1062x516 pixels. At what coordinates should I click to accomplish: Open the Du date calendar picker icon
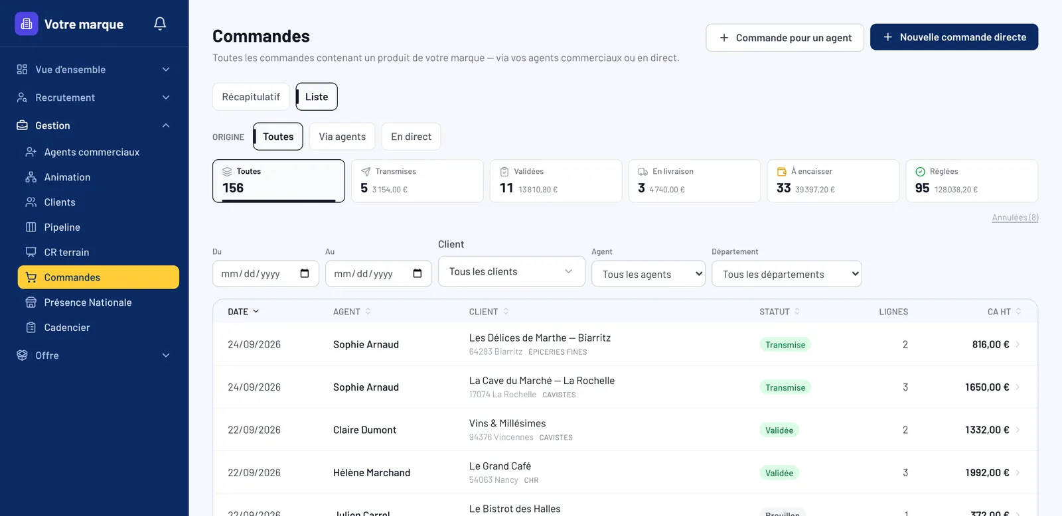click(x=305, y=273)
